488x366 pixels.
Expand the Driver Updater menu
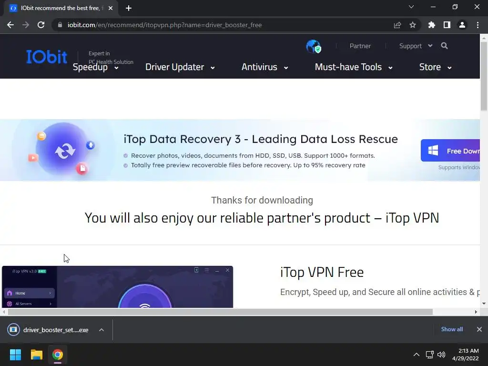[180, 67]
